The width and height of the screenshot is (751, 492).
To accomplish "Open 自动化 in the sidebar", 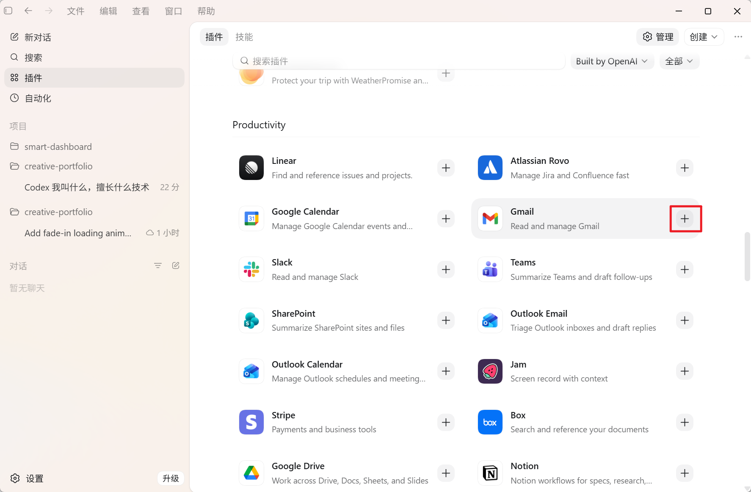I will [94, 98].
